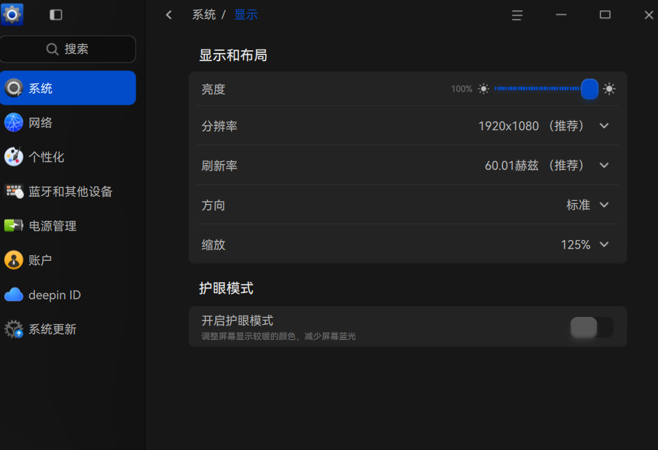Viewport: 658px width, 450px height.
Task: Click the search magnifier icon
Action: click(x=52, y=49)
